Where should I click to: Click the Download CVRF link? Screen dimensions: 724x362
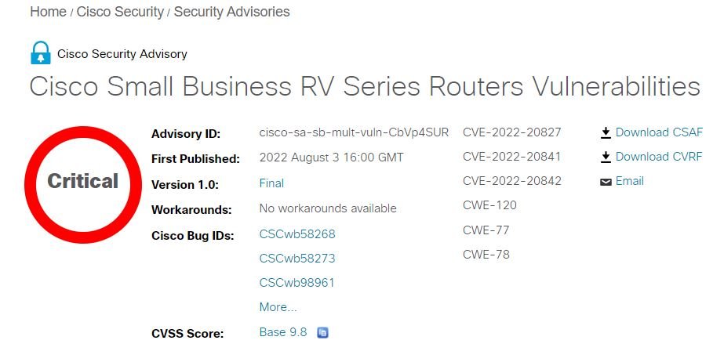[x=658, y=157]
